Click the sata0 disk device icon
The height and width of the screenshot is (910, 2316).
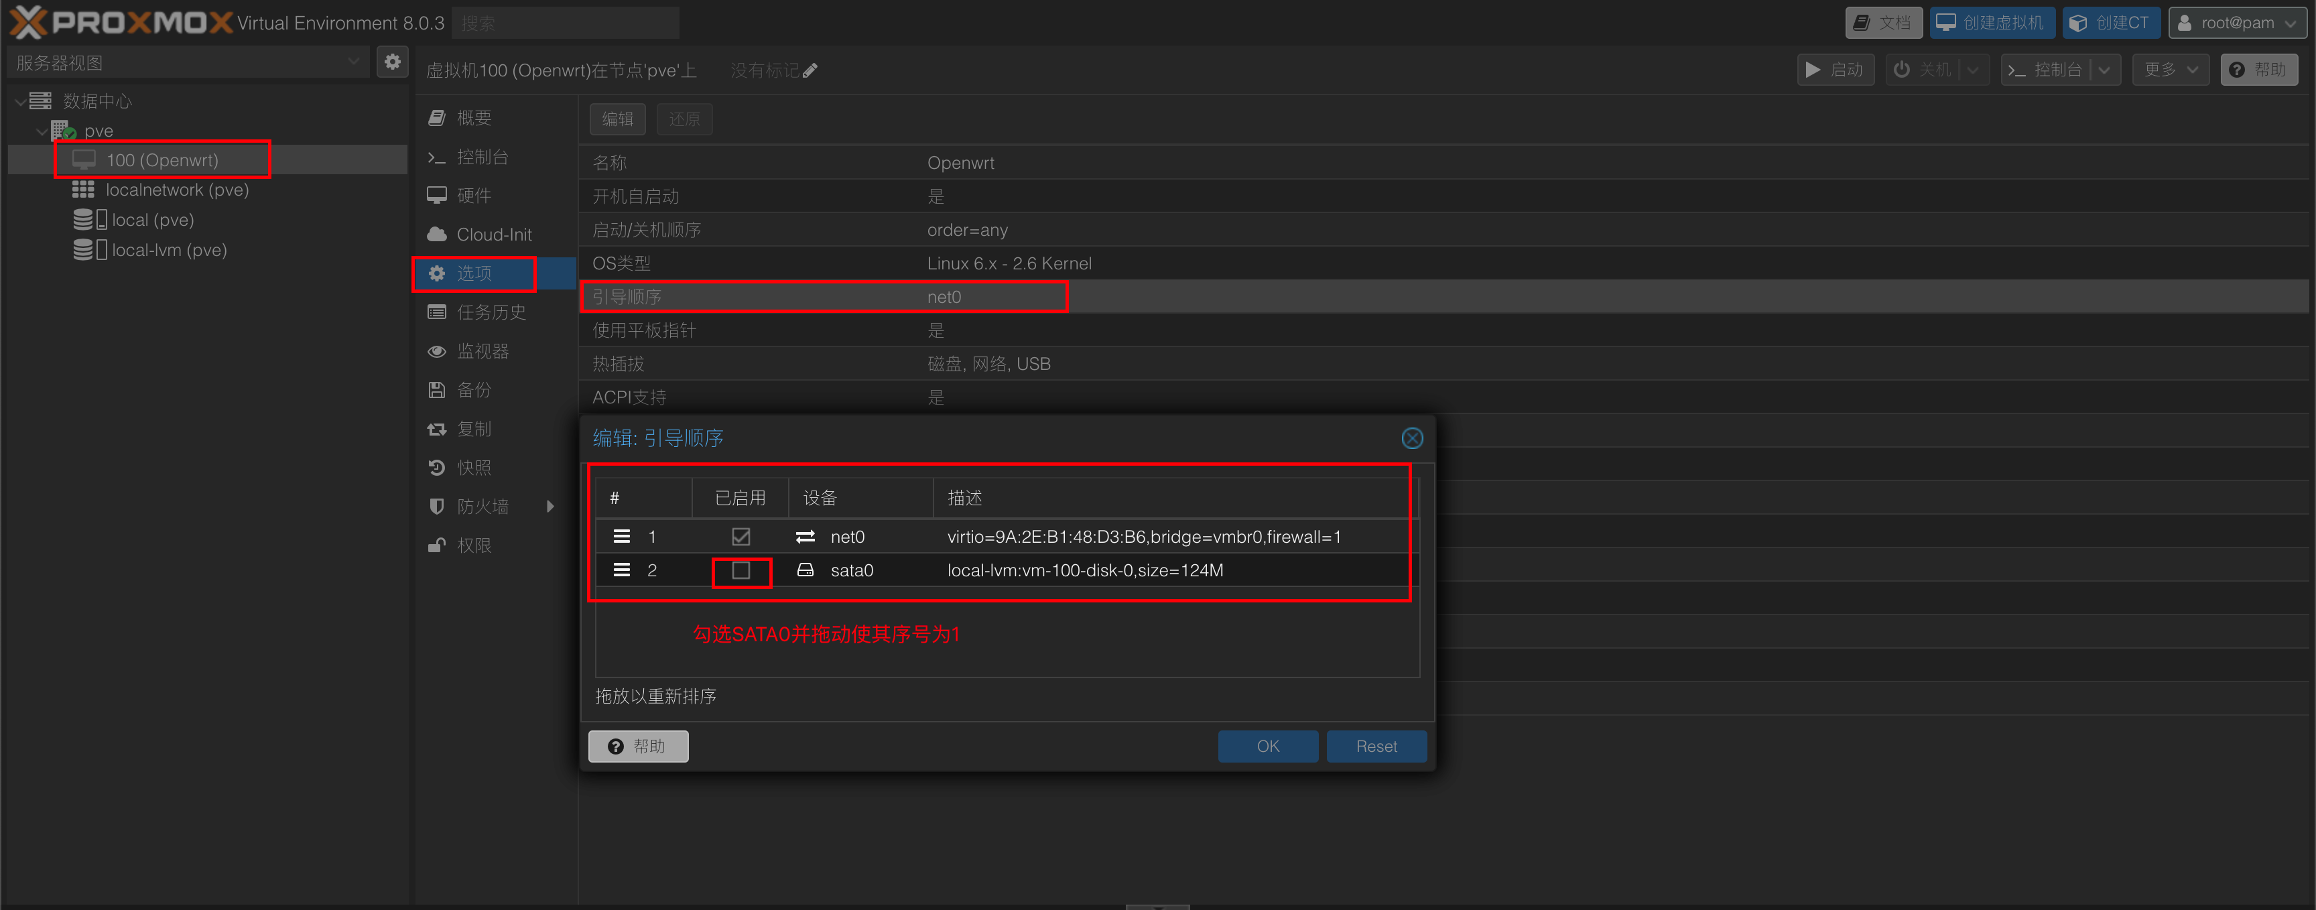(x=806, y=570)
